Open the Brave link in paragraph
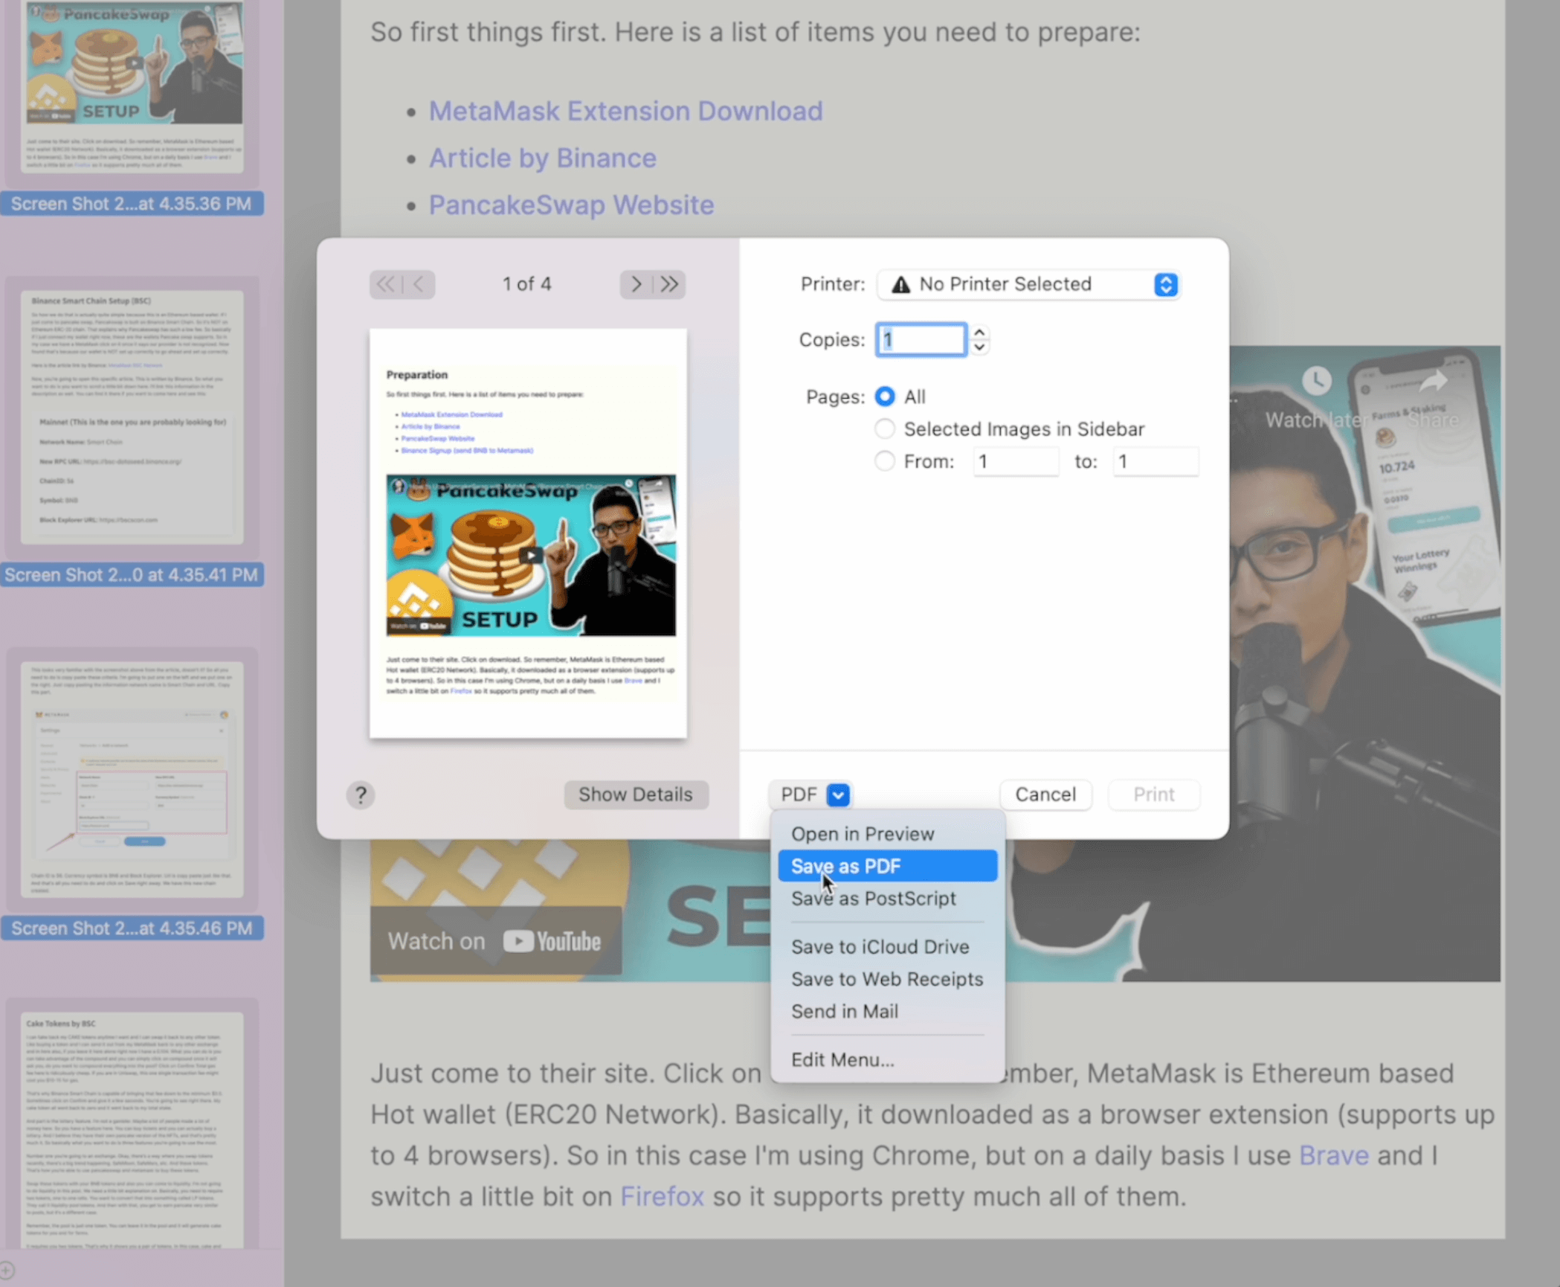Screen dimensions: 1560x1287 1333,1155
